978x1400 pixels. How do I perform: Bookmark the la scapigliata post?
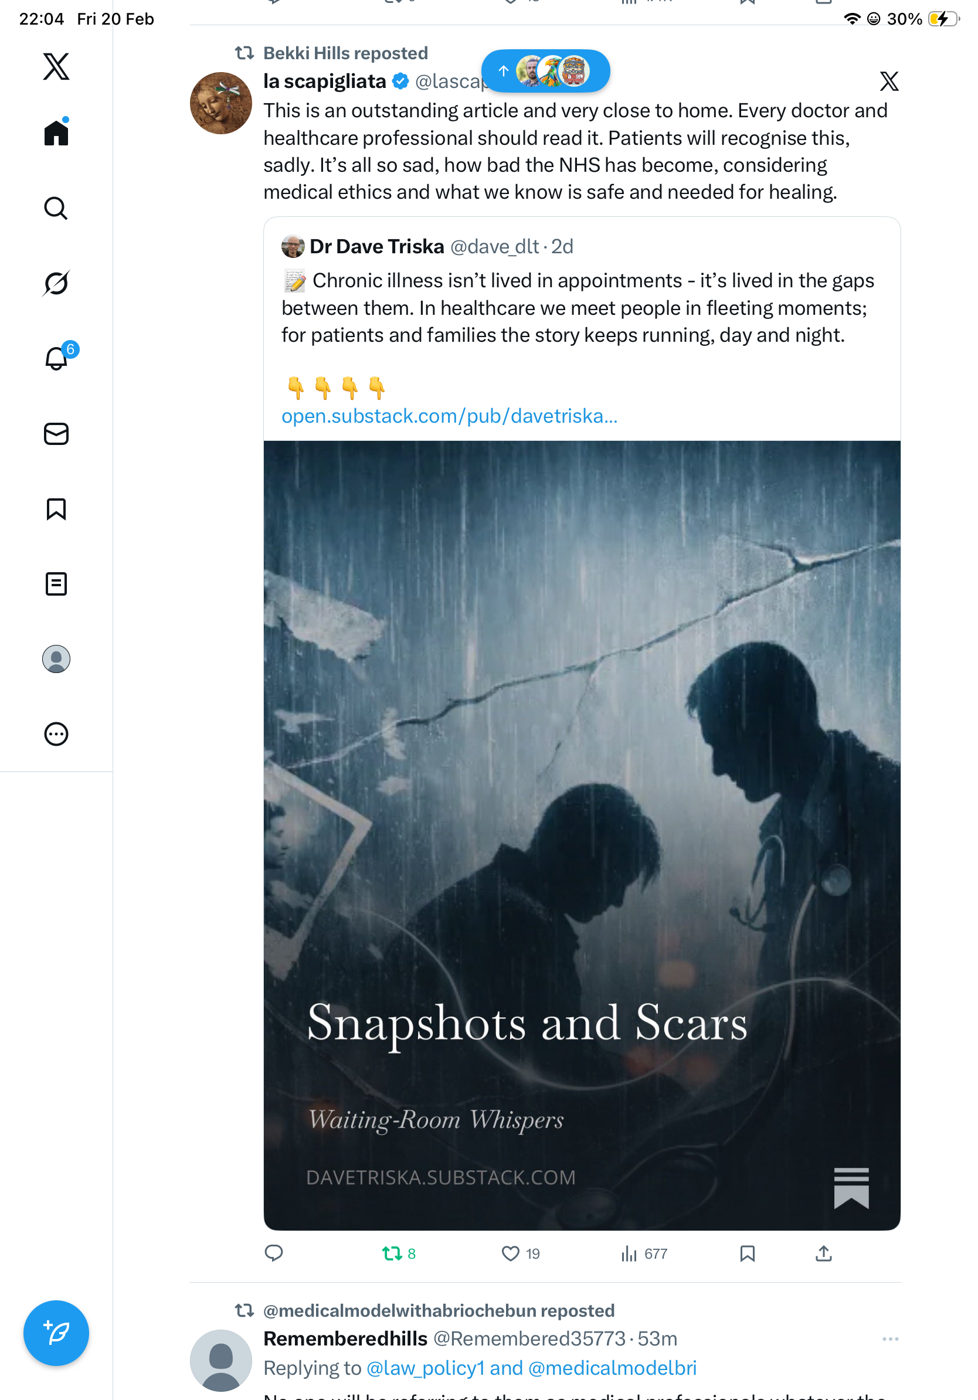[747, 1253]
